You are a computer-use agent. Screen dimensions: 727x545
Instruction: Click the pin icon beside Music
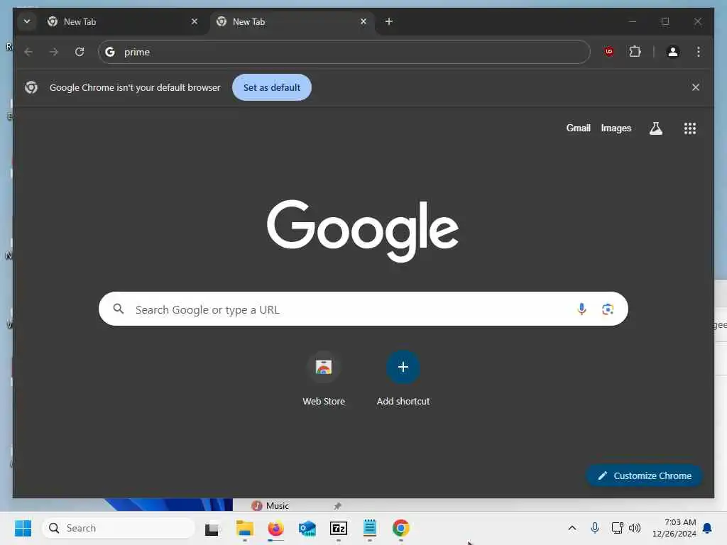(337, 505)
